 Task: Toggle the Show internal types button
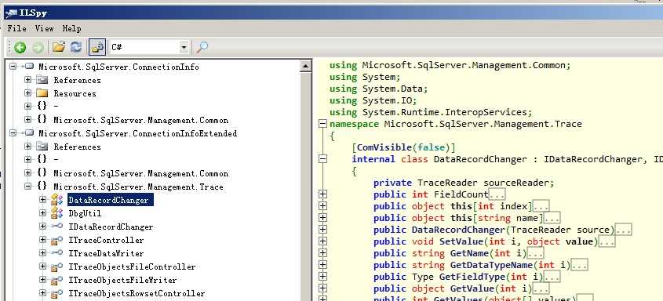pyautogui.click(x=97, y=47)
